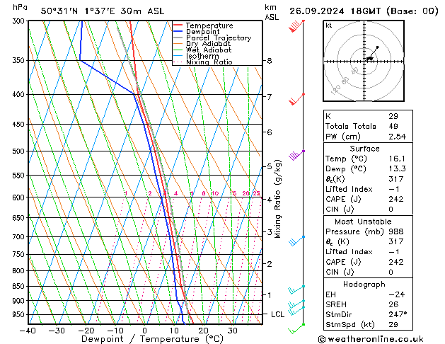
Task: Click the 'kt' label in the hodograph
Action: (x=329, y=25)
